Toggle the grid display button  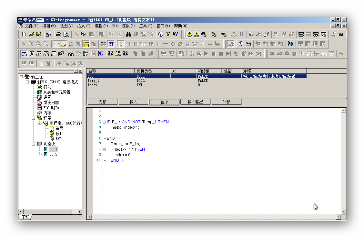tap(56, 44)
